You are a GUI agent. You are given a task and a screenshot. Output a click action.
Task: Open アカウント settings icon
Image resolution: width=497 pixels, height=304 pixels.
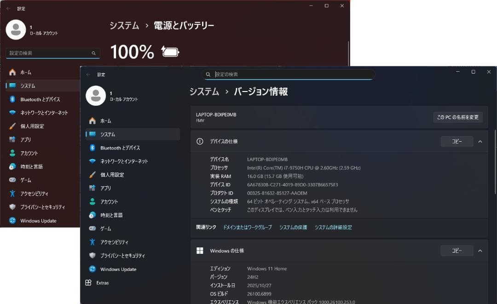pyautogui.click(x=92, y=201)
